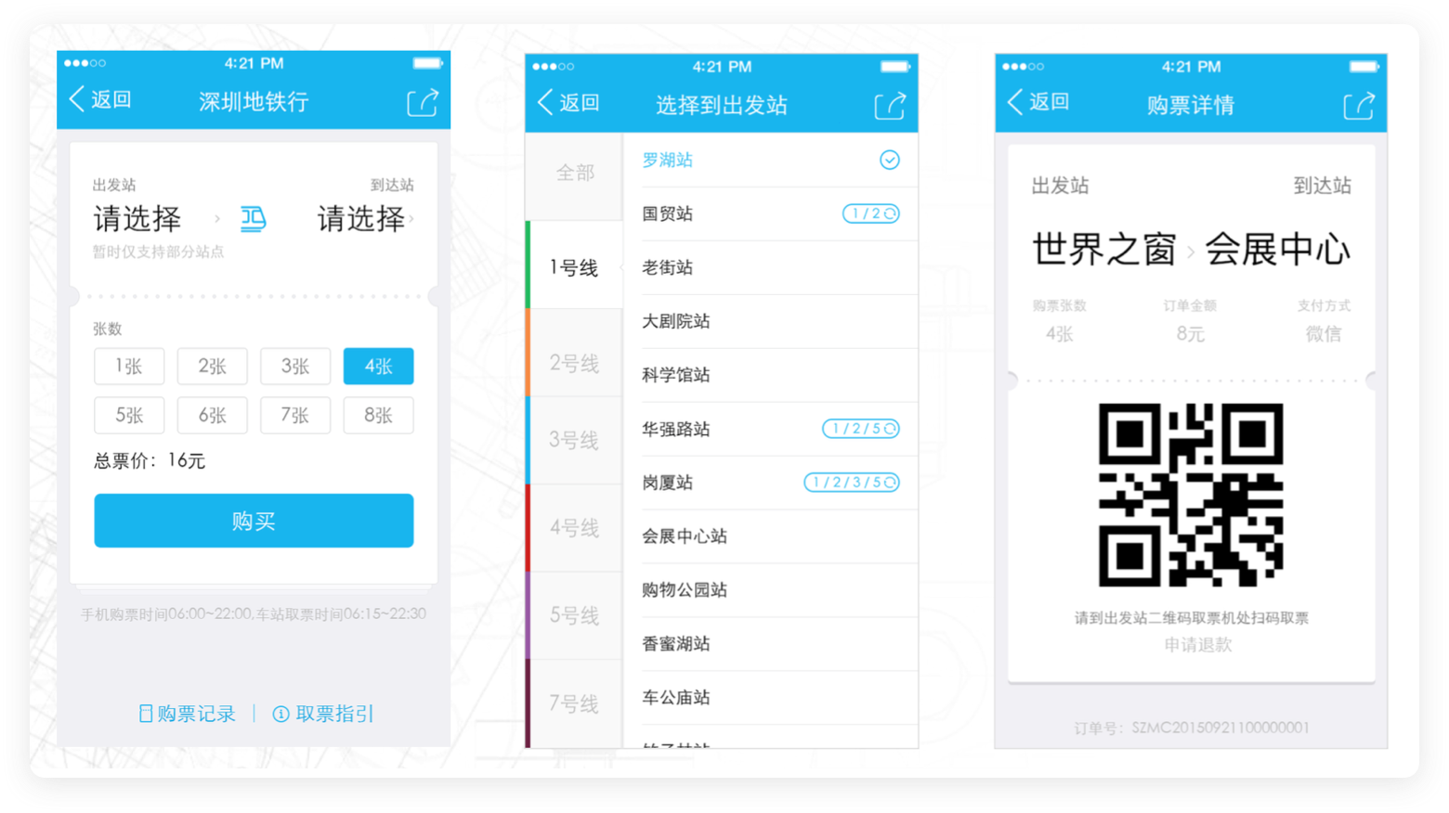Select 8张 ticket quantity

coord(378,416)
